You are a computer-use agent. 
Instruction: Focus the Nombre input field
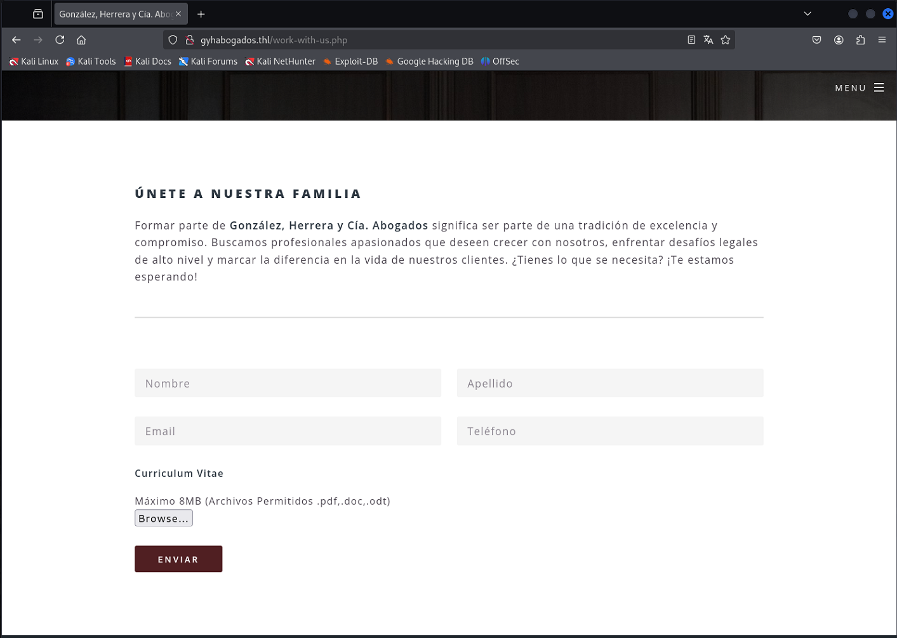(288, 383)
